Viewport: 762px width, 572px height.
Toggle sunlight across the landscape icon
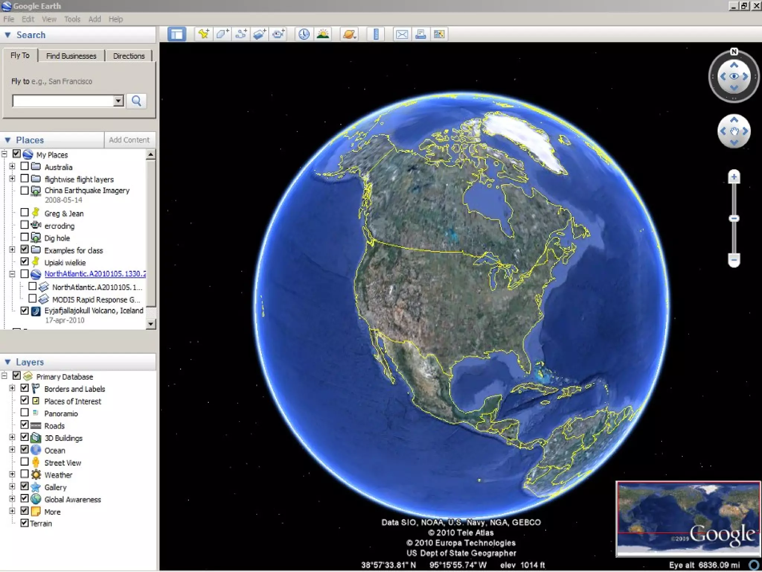[323, 34]
